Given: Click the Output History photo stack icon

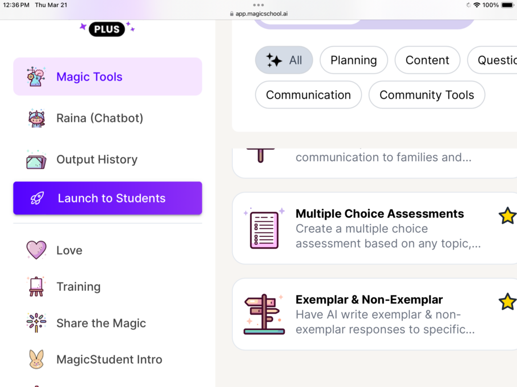Looking at the screenshot, I should pos(36,160).
